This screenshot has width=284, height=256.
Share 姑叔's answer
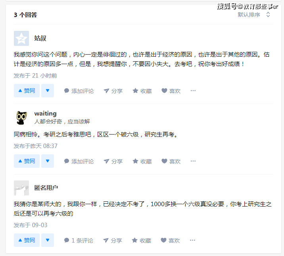113,91
